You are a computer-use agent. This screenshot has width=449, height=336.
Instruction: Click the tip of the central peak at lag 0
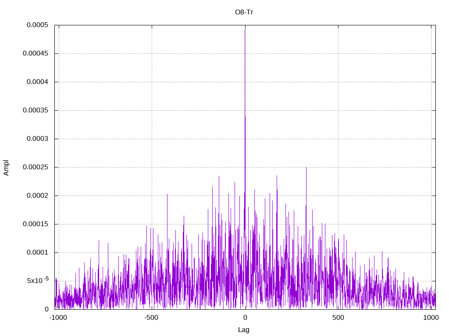point(245,29)
